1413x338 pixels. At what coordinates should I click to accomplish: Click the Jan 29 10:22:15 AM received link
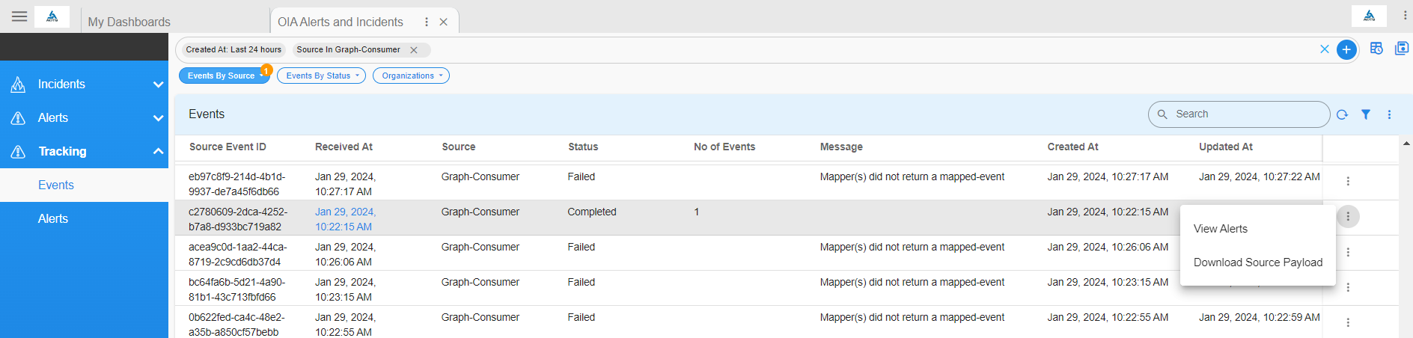345,219
